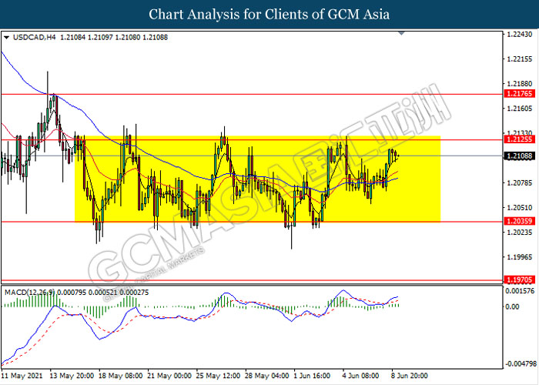Click the 4 Jun 08:00 time label

point(361,376)
